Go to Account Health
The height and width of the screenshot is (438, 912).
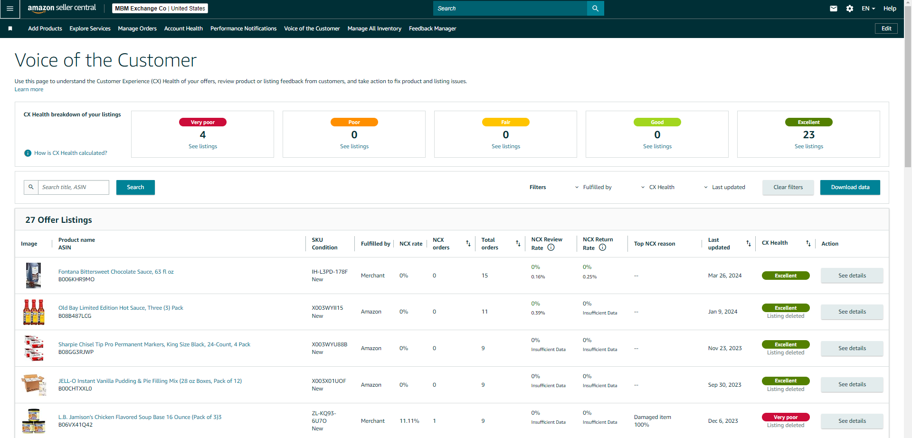pos(183,29)
